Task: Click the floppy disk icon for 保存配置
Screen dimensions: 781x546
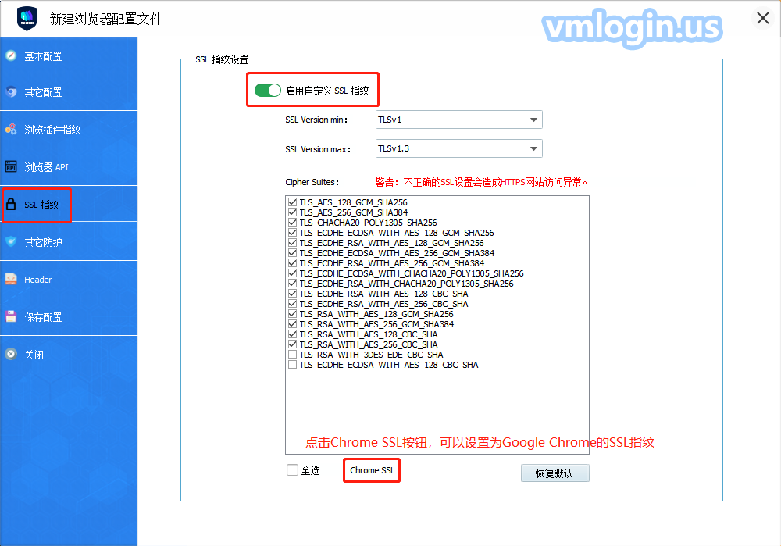Action: pos(11,317)
